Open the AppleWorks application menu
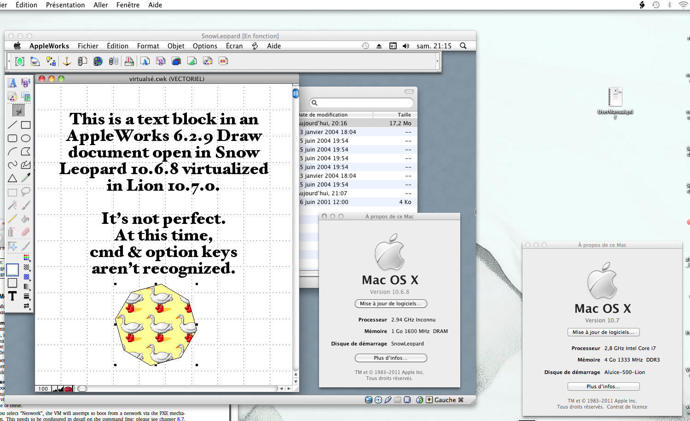The height and width of the screenshot is (421, 690). tap(49, 46)
